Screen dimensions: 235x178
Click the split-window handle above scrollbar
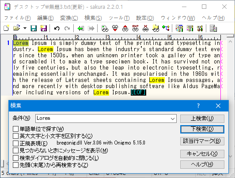click(230, 36)
